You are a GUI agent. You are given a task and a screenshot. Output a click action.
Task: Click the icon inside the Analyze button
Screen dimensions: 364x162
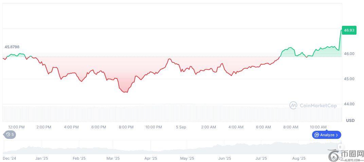tap(316, 135)
